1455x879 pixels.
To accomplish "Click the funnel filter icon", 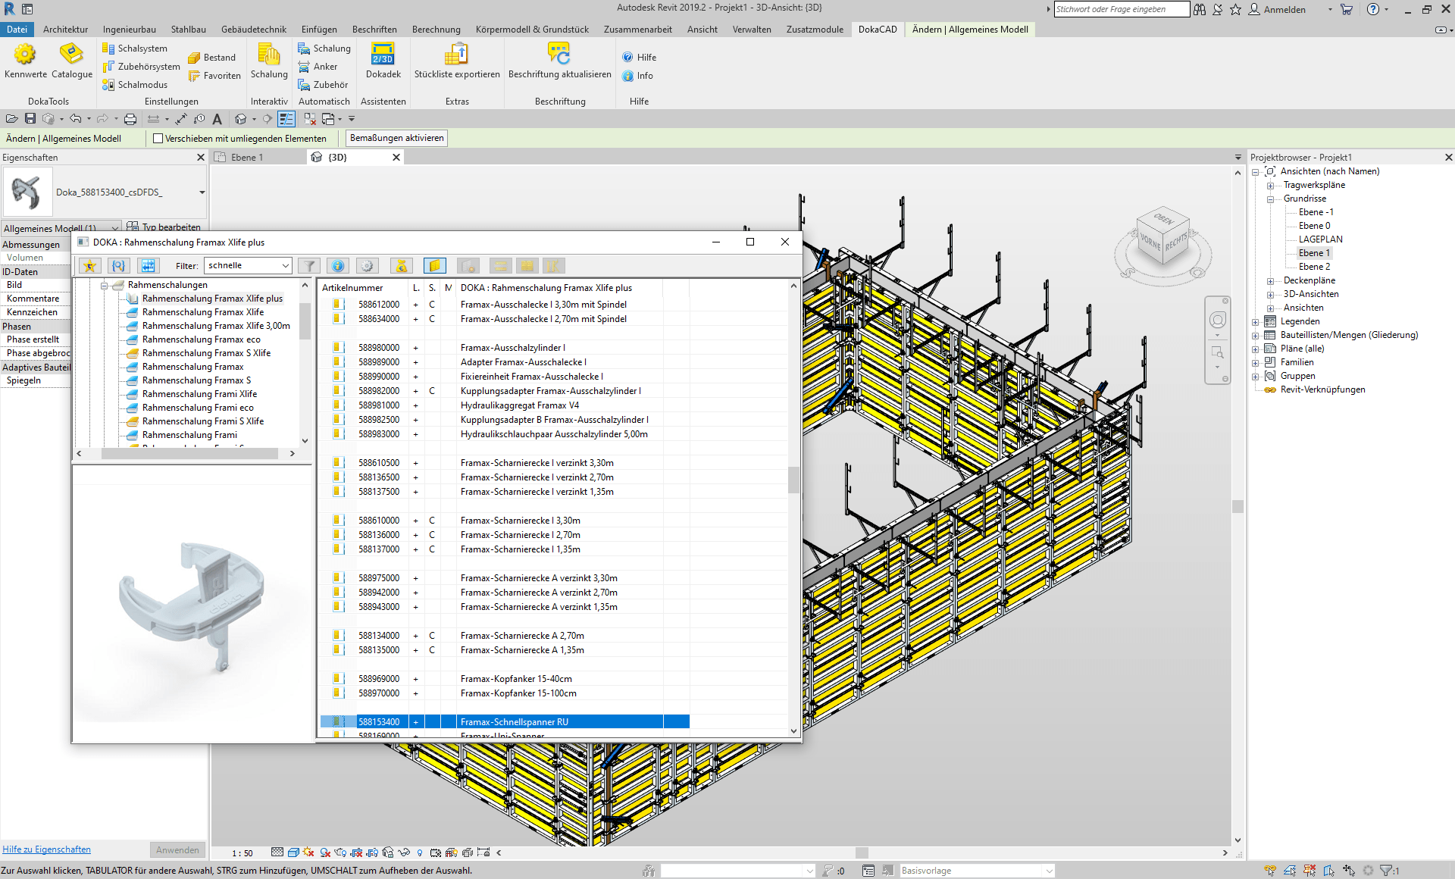I will [x=308, y=266].
